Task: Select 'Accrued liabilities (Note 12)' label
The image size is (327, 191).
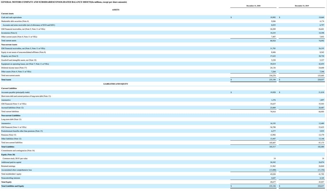Action: click(12, 108)
